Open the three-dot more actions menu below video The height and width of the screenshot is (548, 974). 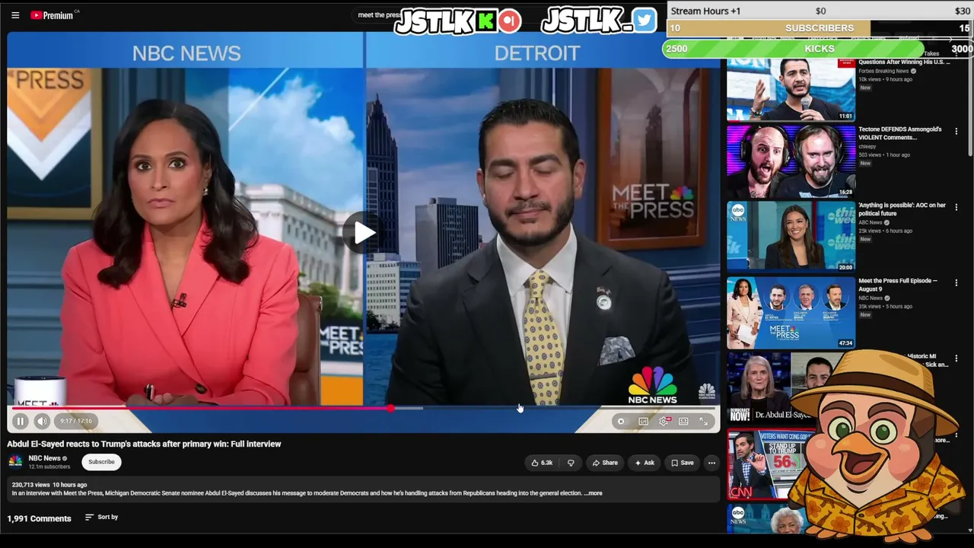coord(711,463)
